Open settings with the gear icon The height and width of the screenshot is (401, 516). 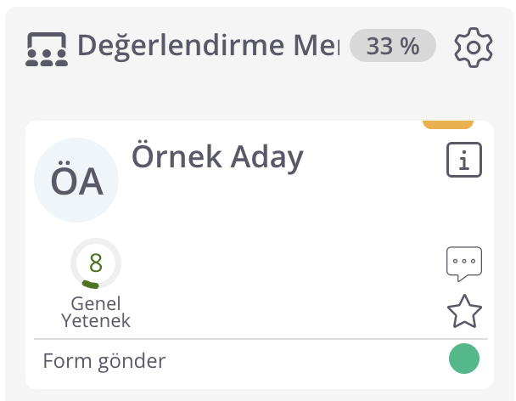(x=474, y=48)
